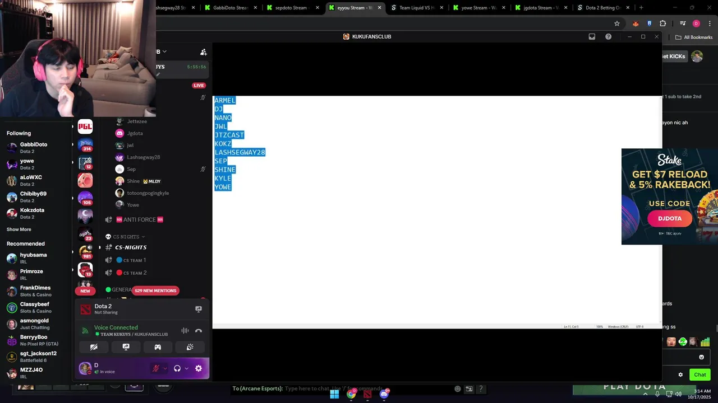Click share your screen button in voice panel
Image resolution: width=718 pixels, height=403 pixels.
pos(126,347)
